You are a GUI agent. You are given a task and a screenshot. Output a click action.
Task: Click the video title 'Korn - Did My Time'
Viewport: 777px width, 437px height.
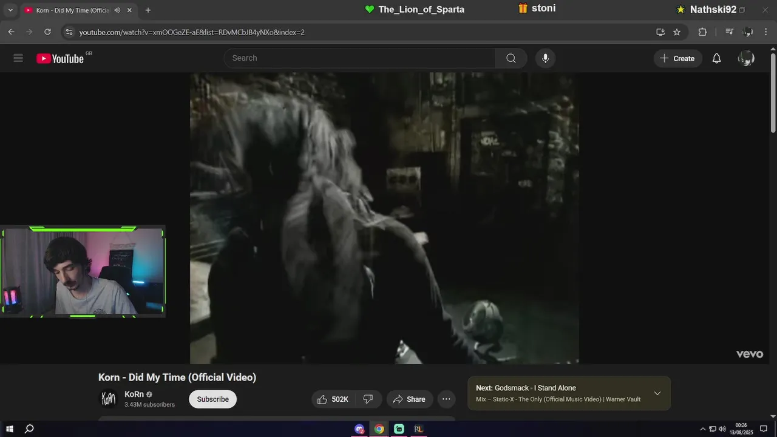177,378
